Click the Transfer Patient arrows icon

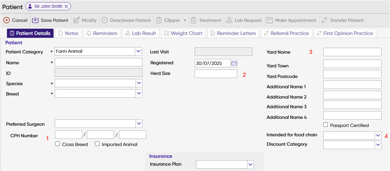pos(324,21)
